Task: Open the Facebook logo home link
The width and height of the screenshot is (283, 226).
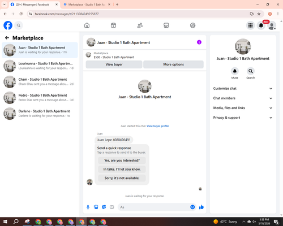Action: coord(8,25)
